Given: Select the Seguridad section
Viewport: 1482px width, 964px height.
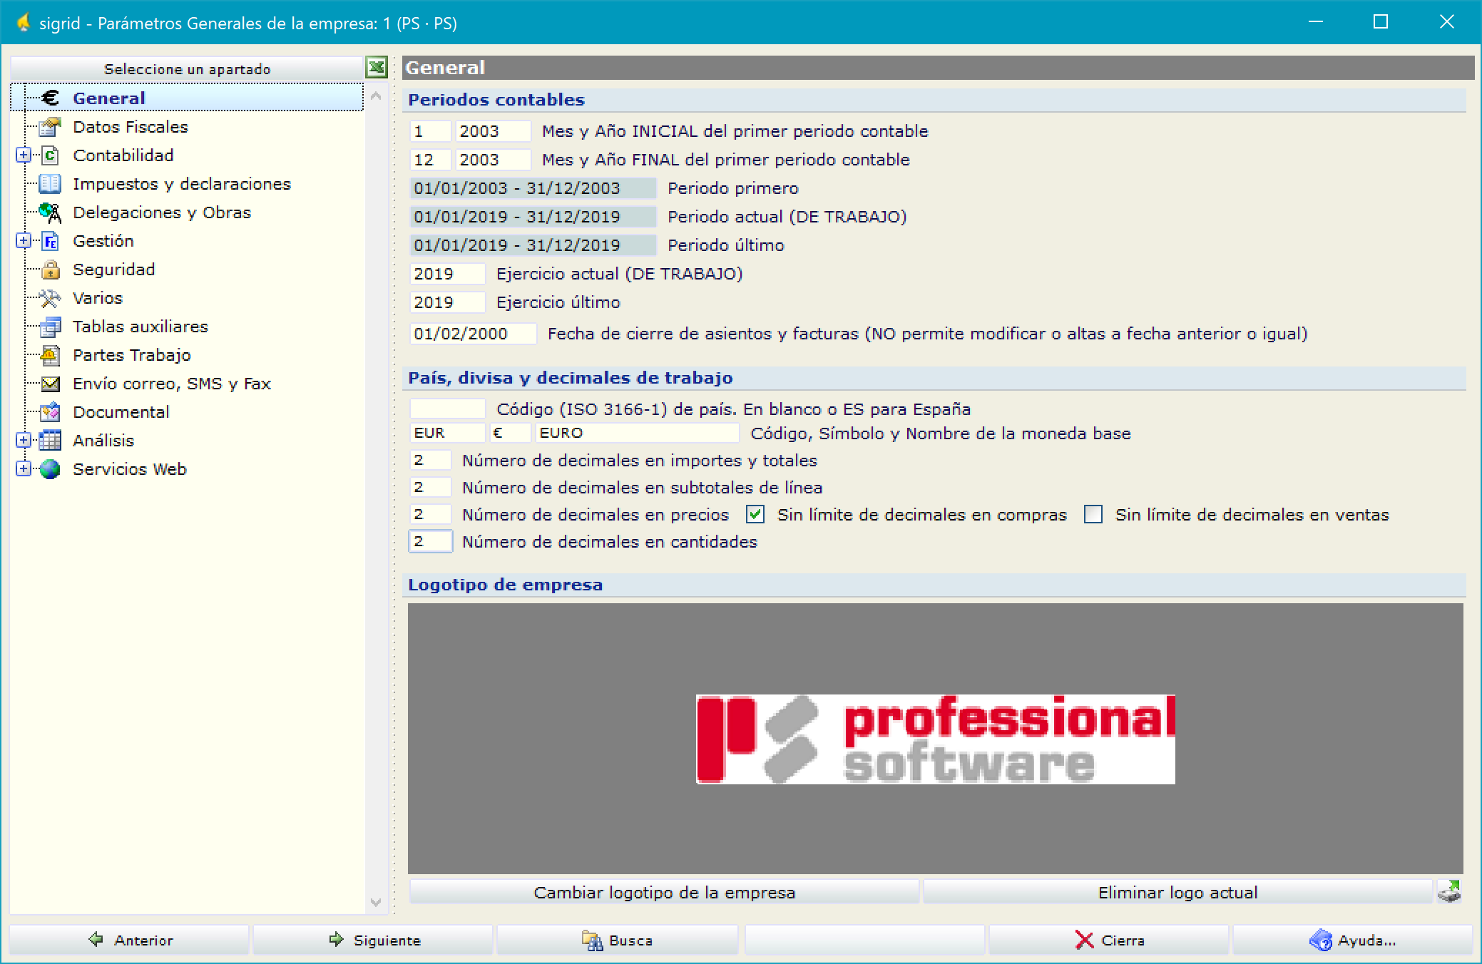Looking at the screenshot, I should point(114,270).
